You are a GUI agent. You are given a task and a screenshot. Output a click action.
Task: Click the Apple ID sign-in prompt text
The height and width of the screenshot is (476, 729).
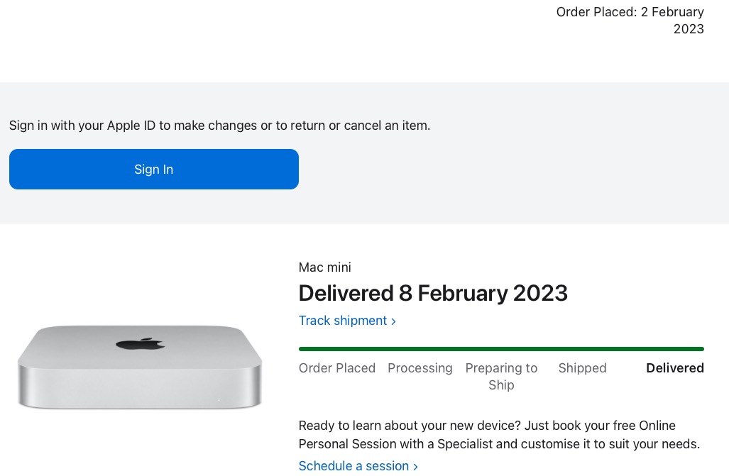219,126
